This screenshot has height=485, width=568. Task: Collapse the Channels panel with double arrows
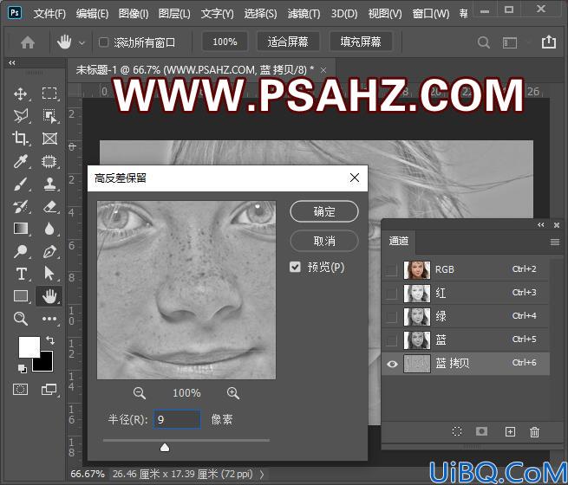(x=541, y=225)
